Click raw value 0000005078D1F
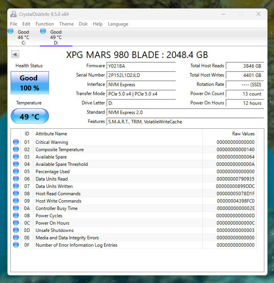This screenshot has height=283, width=274. [236, 194]
